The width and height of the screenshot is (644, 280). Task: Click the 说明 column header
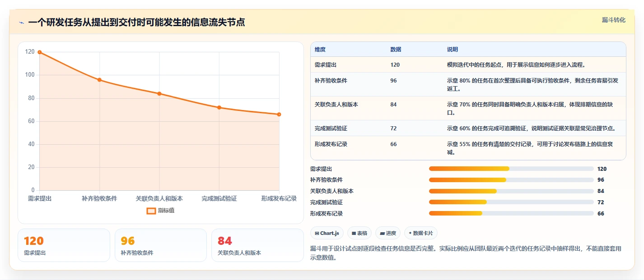[453, 50]
